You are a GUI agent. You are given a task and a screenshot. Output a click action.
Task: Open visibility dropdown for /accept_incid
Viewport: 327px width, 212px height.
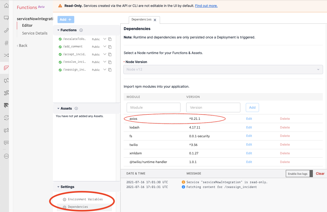[105, 54]
